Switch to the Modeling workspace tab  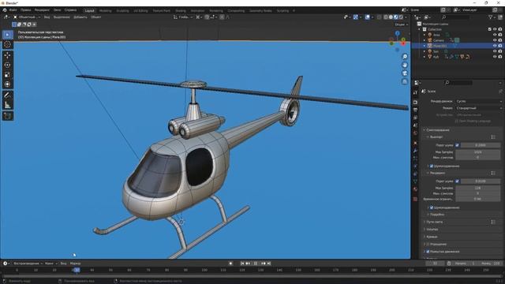[x=105, y=10]
